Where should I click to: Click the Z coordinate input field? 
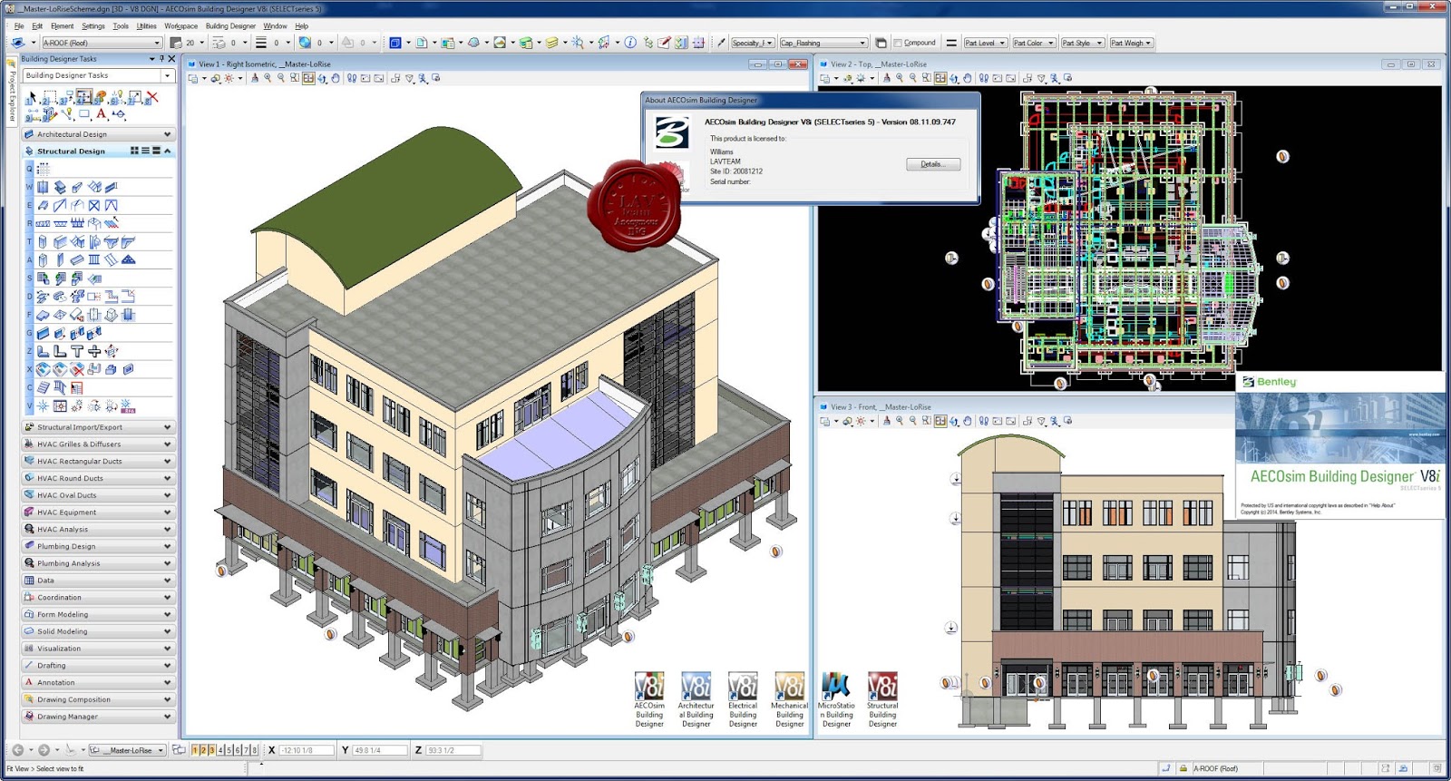[x=453, y=750]
